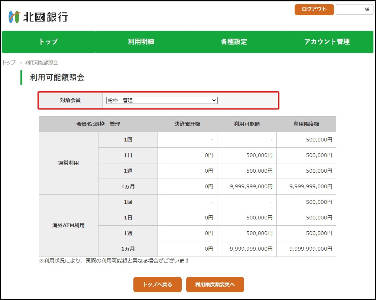Select the 通常利用 row header cell
The height and width of the screenshot is (300, 376).
(68, 163)
